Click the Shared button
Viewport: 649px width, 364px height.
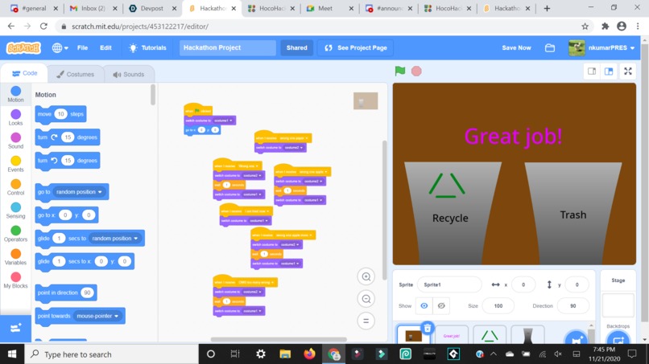(297, 48)
